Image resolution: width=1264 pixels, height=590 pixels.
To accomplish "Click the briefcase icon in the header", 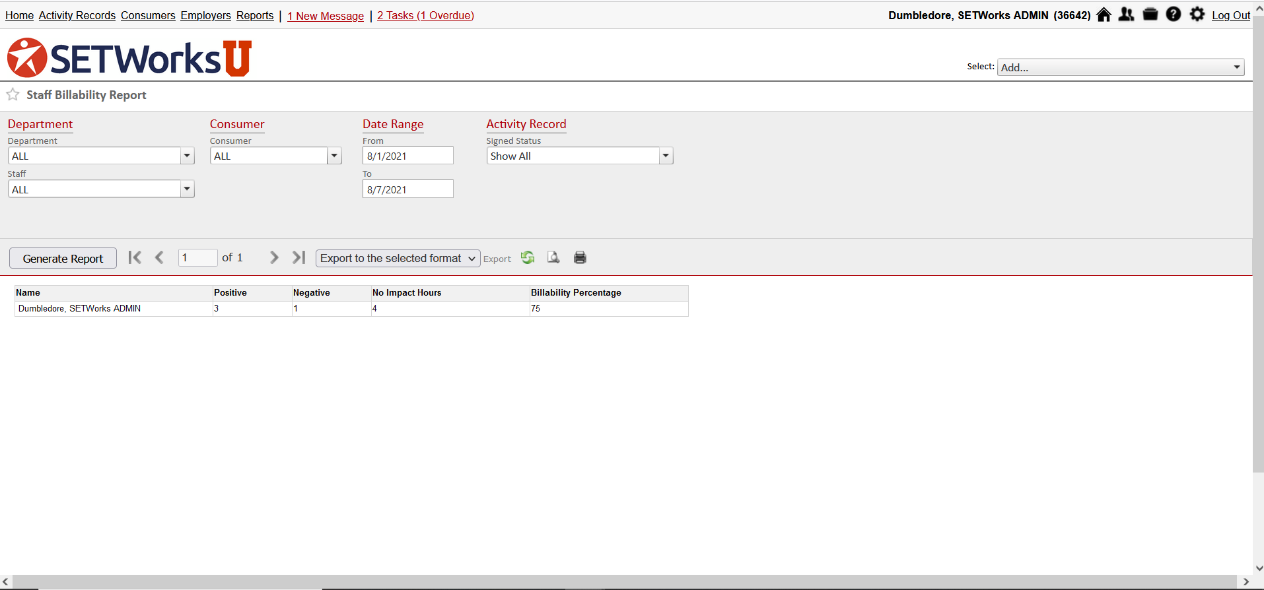I will pyautogui.click(x=1150, y=15).
